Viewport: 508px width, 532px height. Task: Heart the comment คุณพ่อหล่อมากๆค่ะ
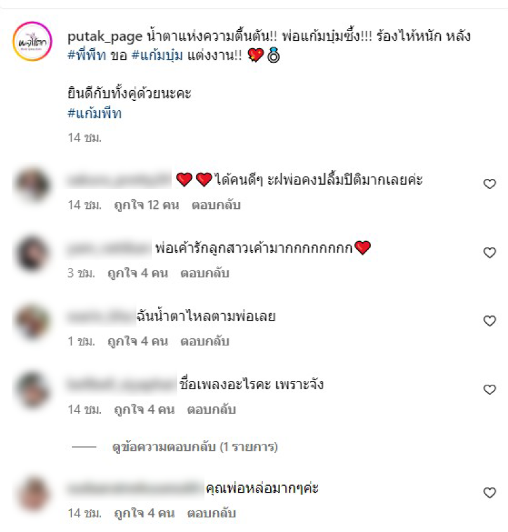[x=490, y=493]
